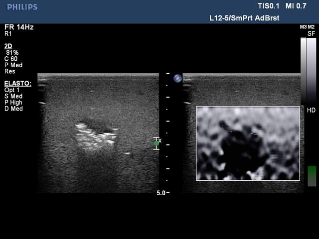Image resolution: width=319 pixels, height=239 pixels.
Task: Select the ELASTO mode label
Action: [17, 83]
